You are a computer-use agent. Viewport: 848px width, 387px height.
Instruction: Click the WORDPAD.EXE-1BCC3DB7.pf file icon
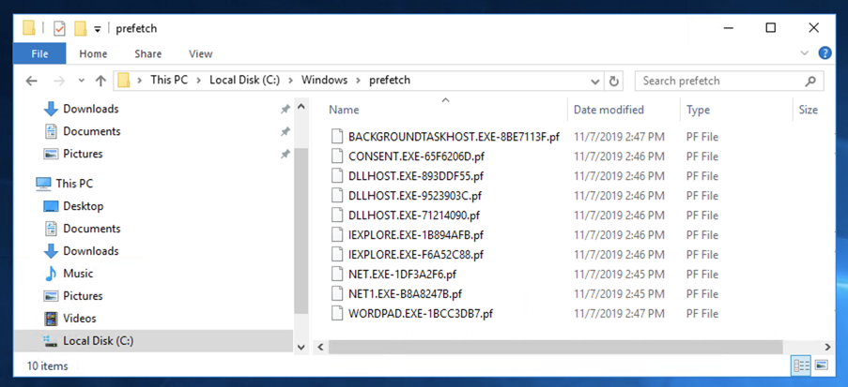pyautogui.click(x=338, y=314)
